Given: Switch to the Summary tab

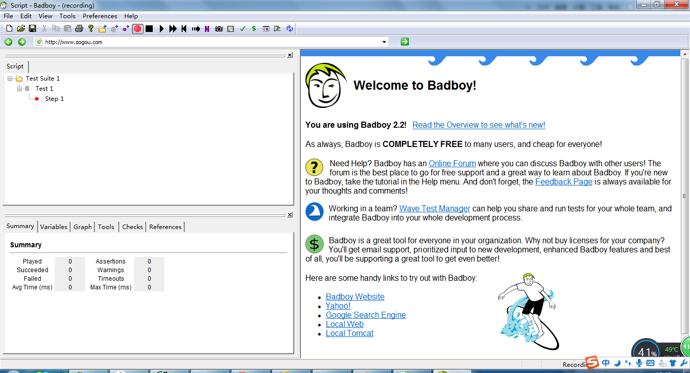Looking at the screenshot, I should pyautogui.click(x=20, y=226).
